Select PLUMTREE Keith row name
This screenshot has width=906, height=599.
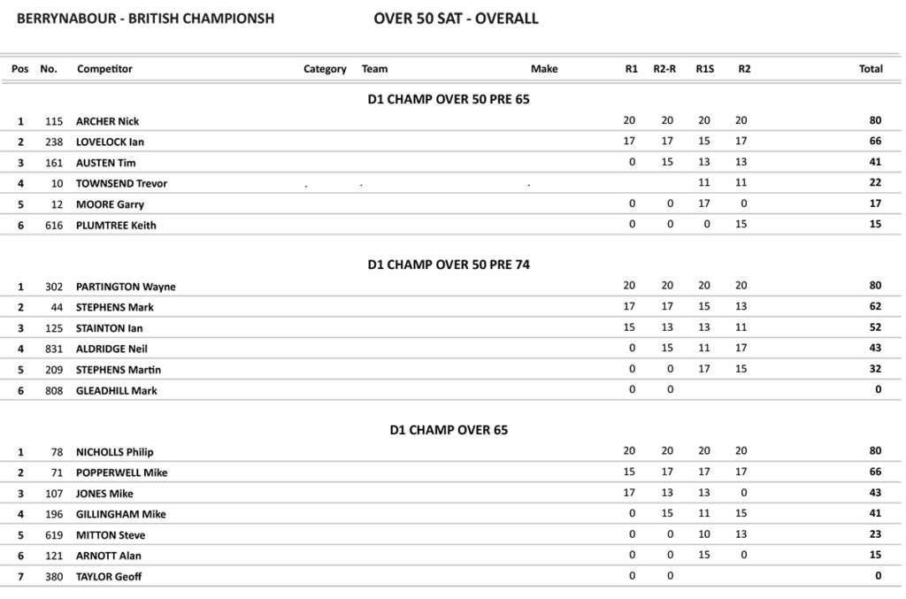116,225
